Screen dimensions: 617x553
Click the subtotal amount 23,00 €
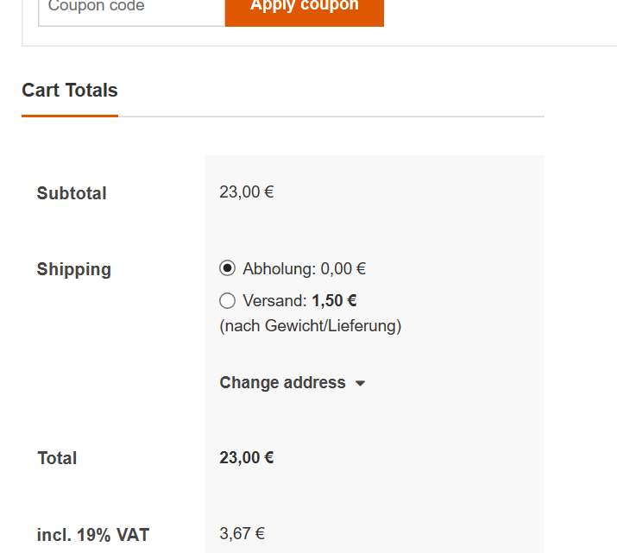247,192
